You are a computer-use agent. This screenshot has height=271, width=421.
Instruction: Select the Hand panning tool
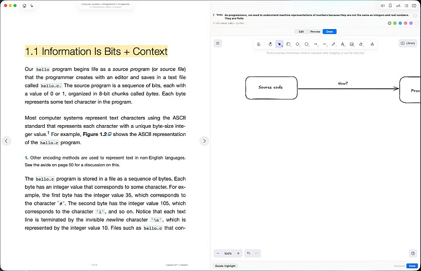tap(271, 44)
